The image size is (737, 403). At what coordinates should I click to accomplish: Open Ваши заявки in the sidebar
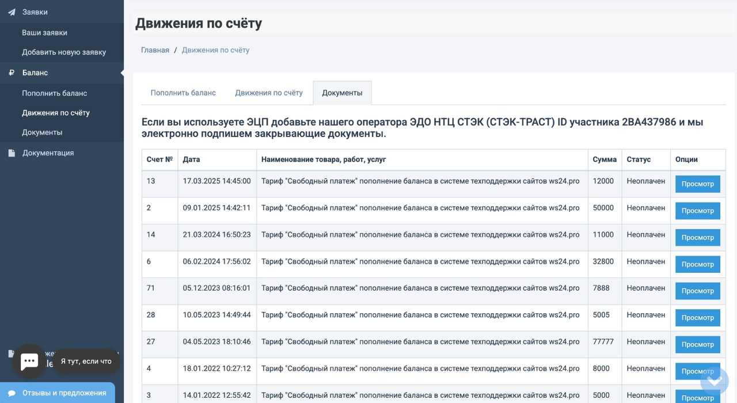click(44, 33)
